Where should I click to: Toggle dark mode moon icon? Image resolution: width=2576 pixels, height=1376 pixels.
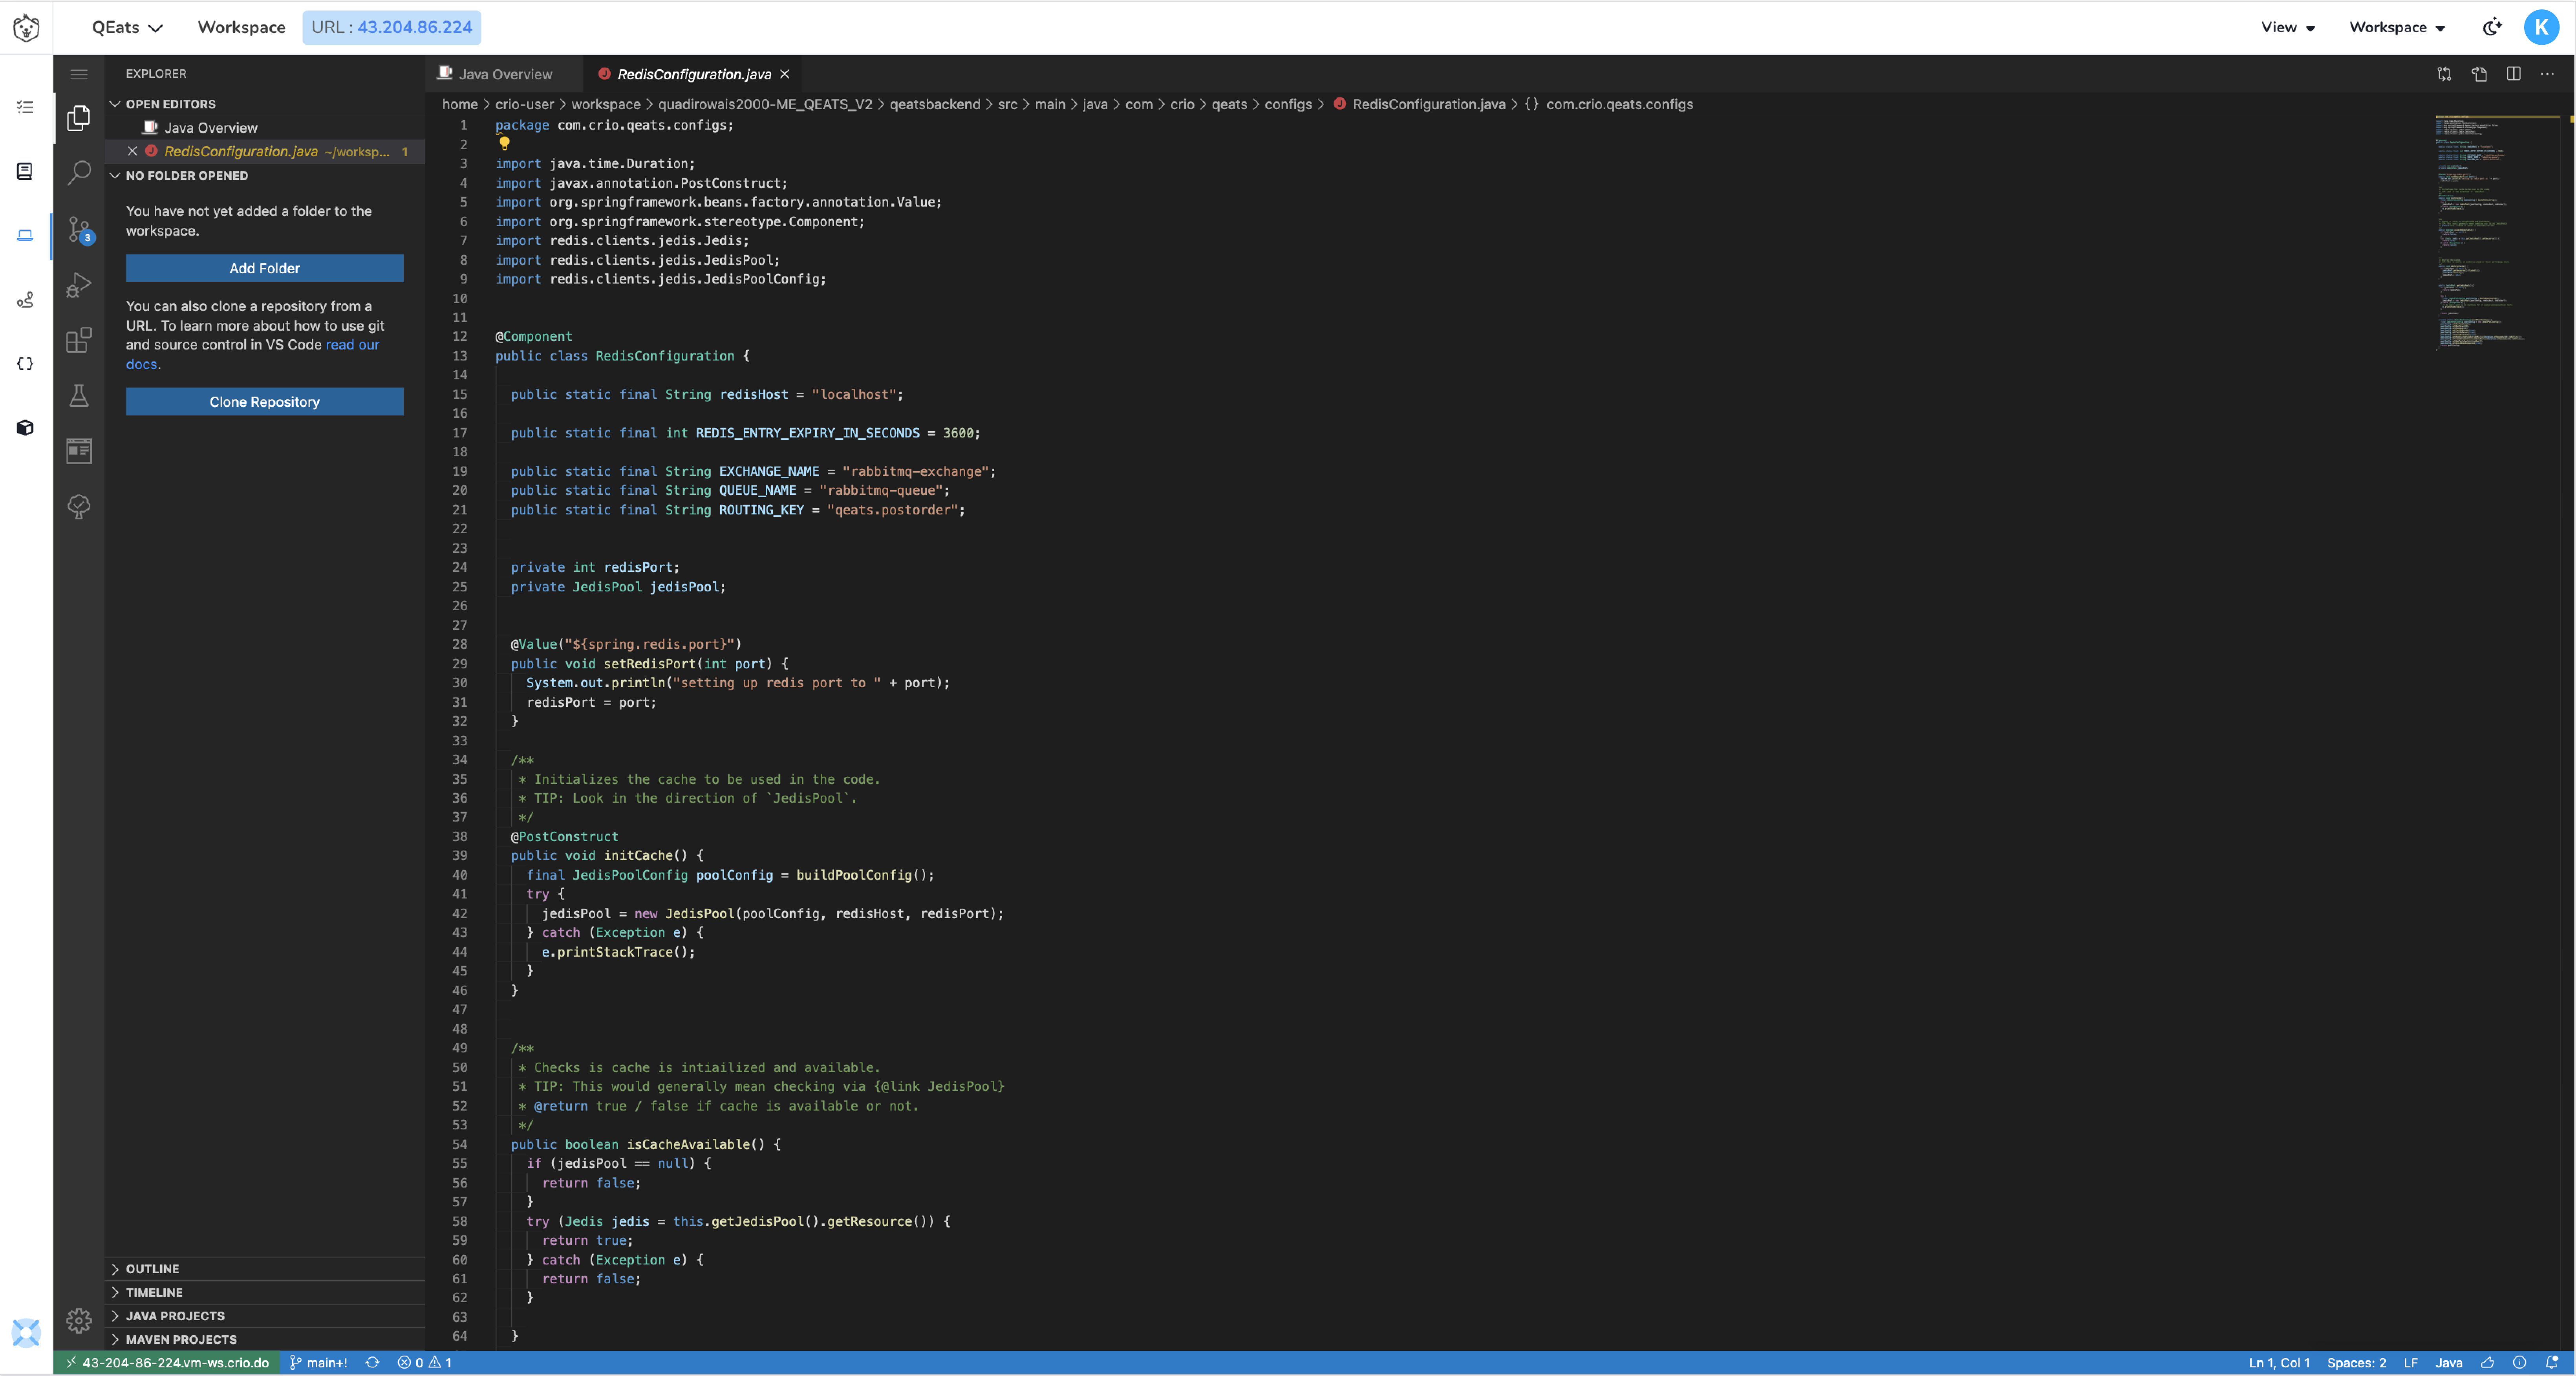tap(2492, 27)
